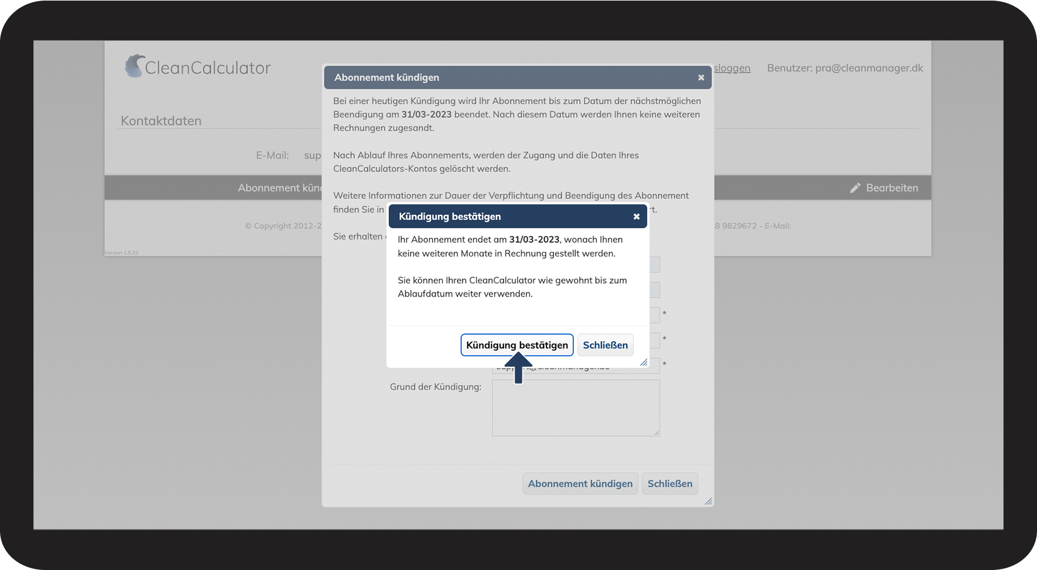Click into the Grund der Kündigung text area

[576, 408]
